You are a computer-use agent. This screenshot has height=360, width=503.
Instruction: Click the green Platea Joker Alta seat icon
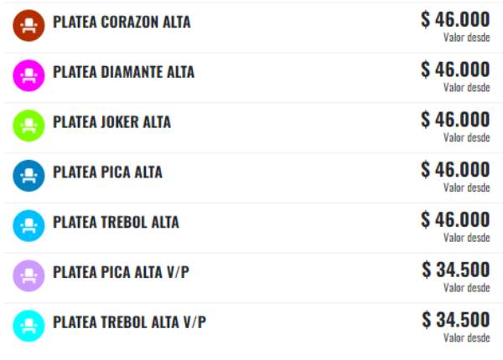(x=29, y=126)
